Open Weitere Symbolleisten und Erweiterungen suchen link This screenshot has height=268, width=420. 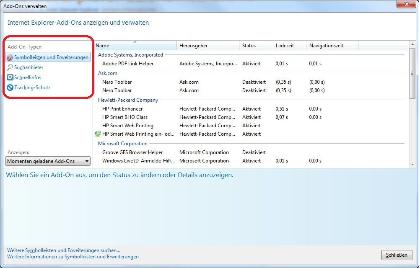64,250
